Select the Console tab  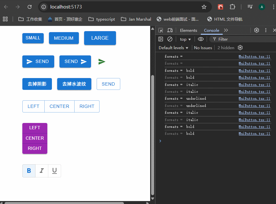[212, 31]
